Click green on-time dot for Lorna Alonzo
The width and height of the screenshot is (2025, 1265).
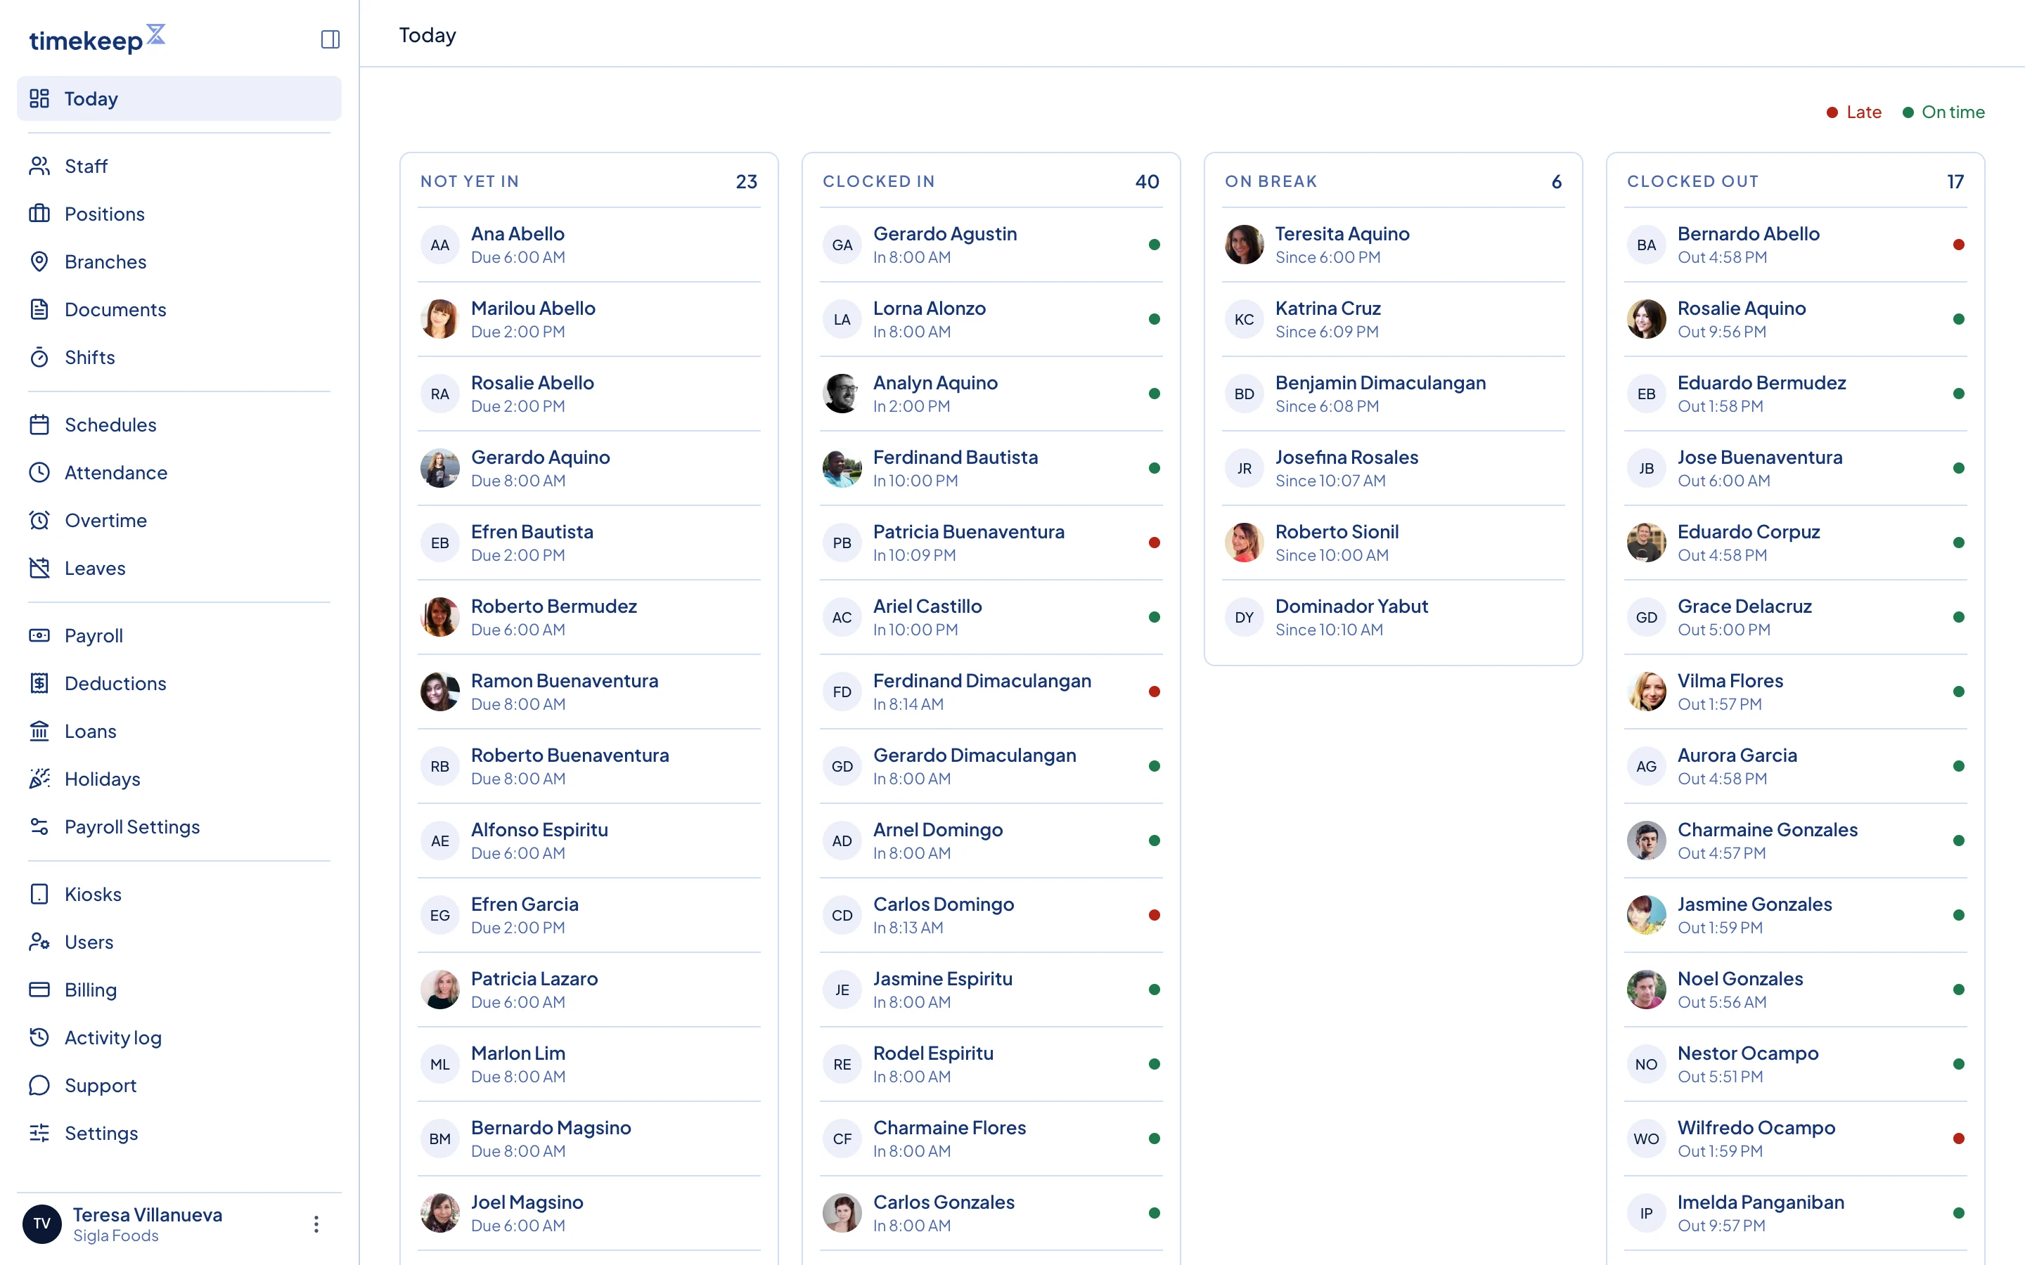[x=1154, y=319]
